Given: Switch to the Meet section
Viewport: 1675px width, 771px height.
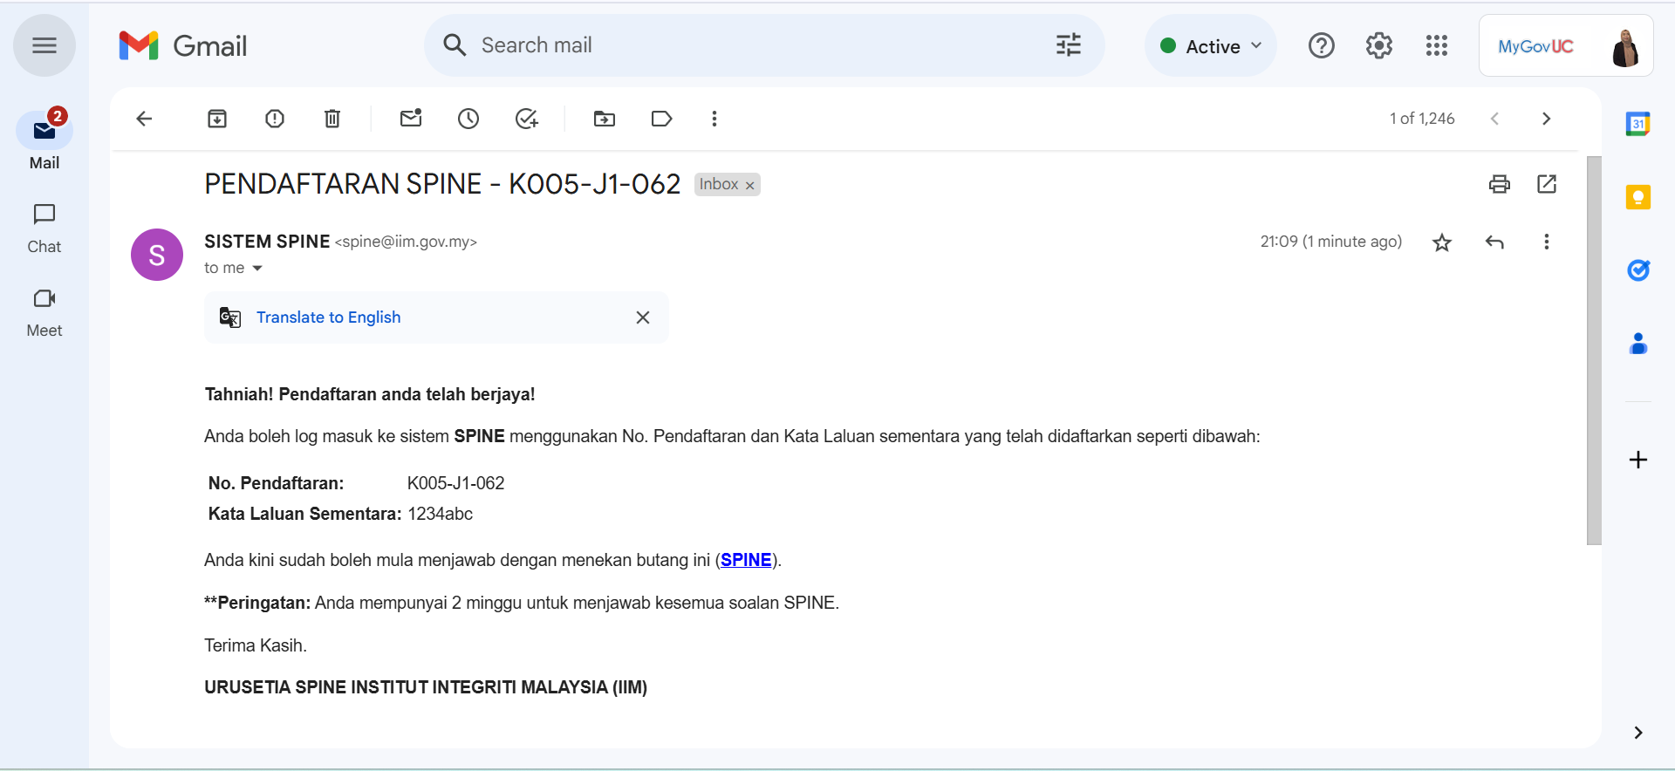Looking at the screenshot, I should [x=44, y=312].
